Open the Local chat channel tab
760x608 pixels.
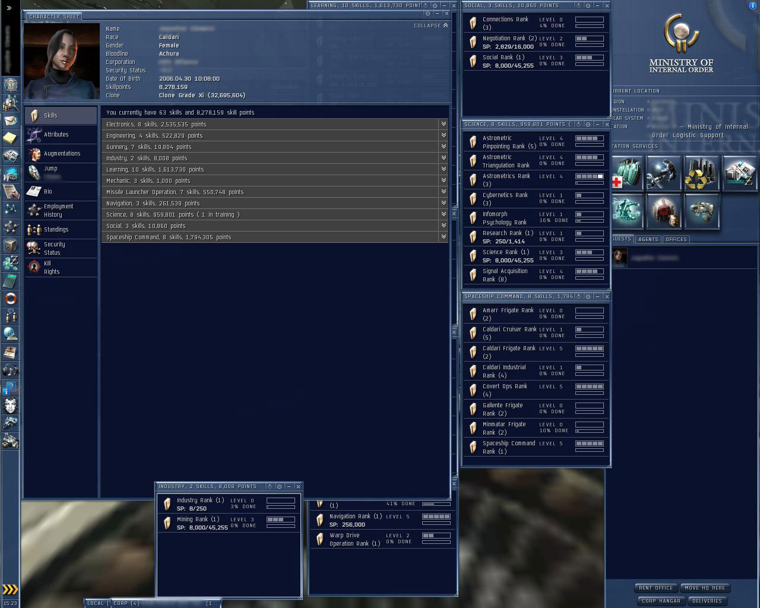(97, 603)
